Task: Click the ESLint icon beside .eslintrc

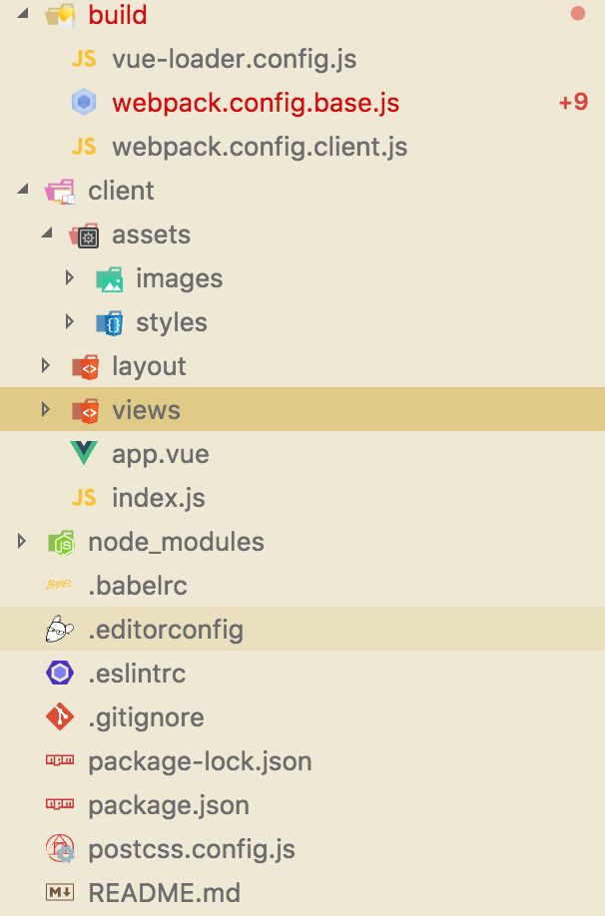Action: coord(60,673)
